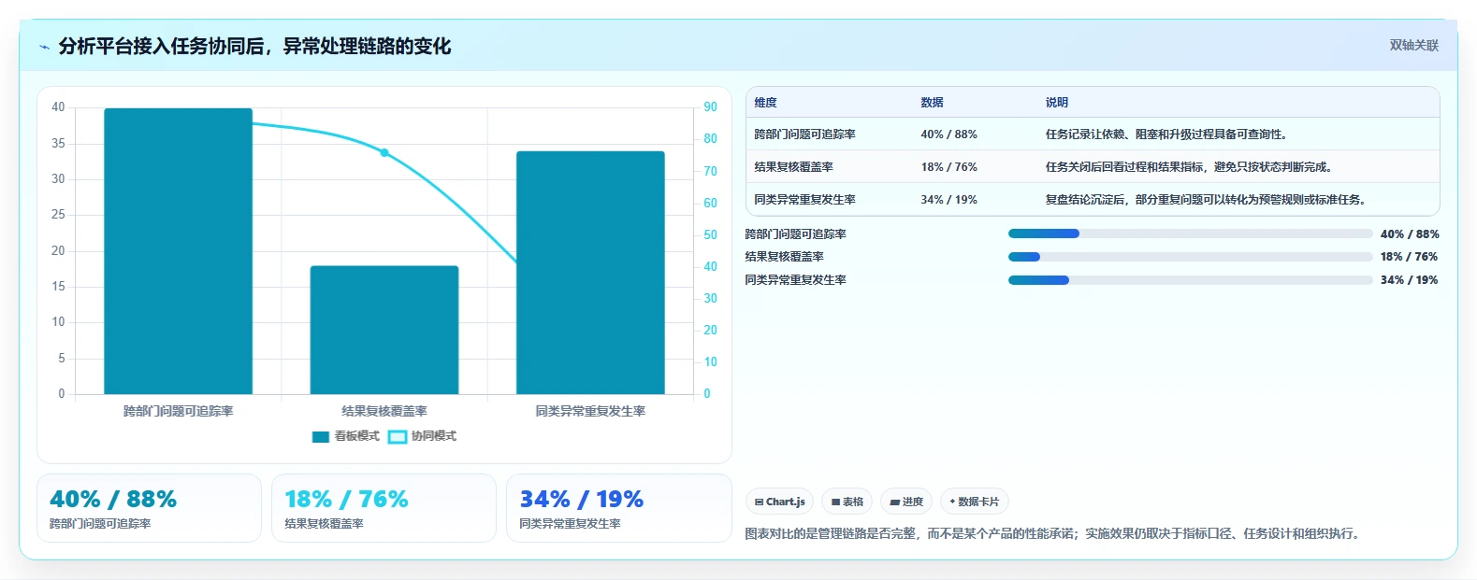Click the 跨部门问题可追踪率 bar in chart
1477x580 pixels.
point(178,251)
